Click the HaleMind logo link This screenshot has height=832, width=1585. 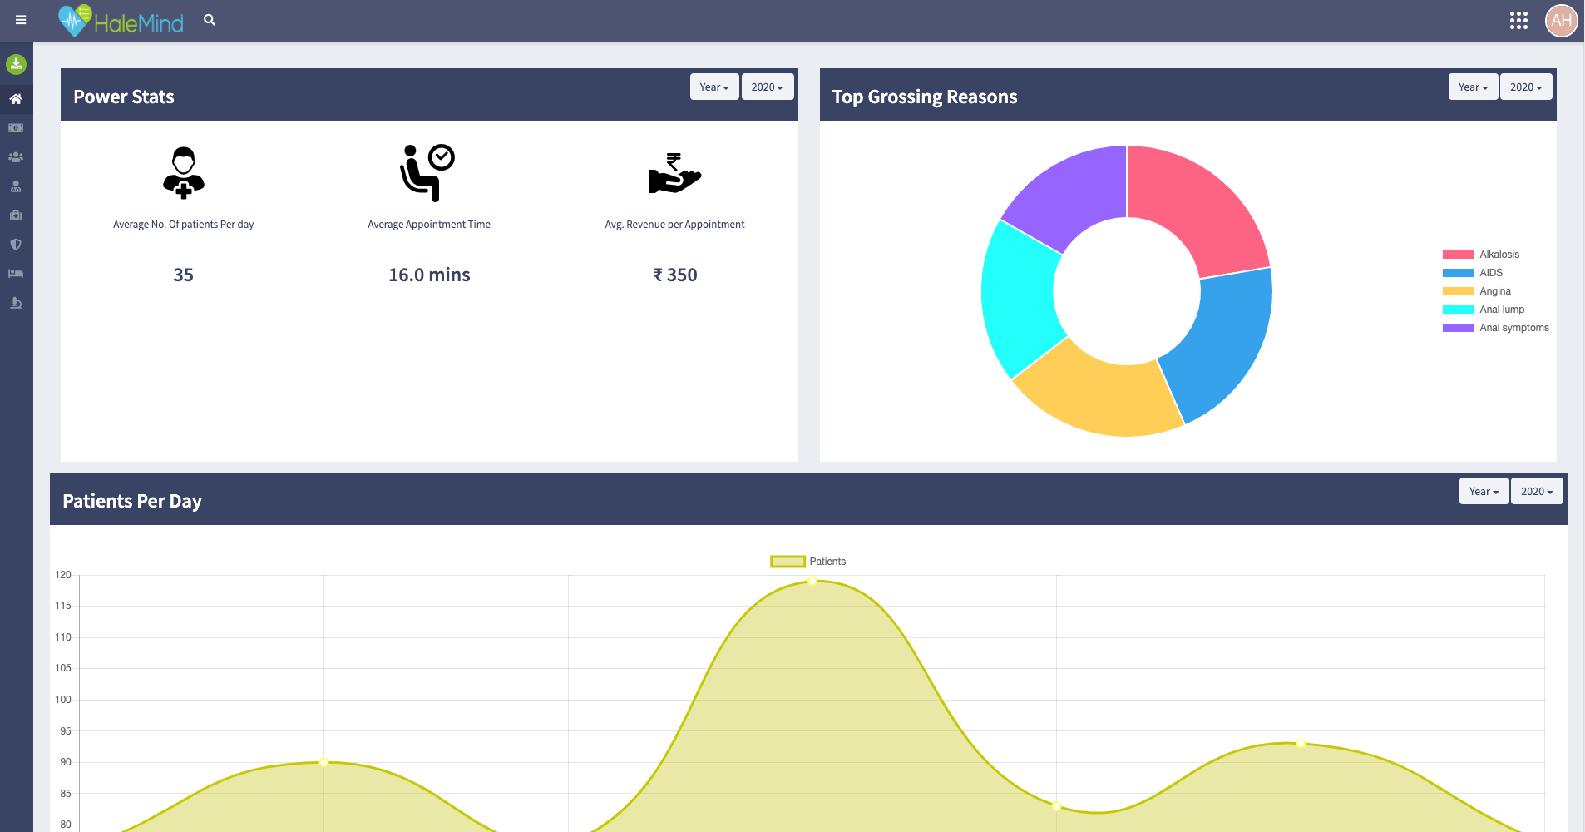[x=121, y=21]
